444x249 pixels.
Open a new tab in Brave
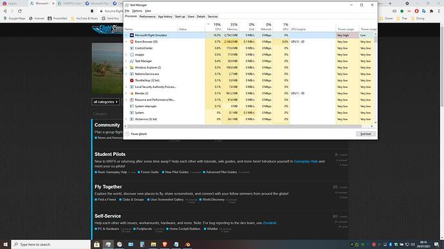tap(390, 3)
